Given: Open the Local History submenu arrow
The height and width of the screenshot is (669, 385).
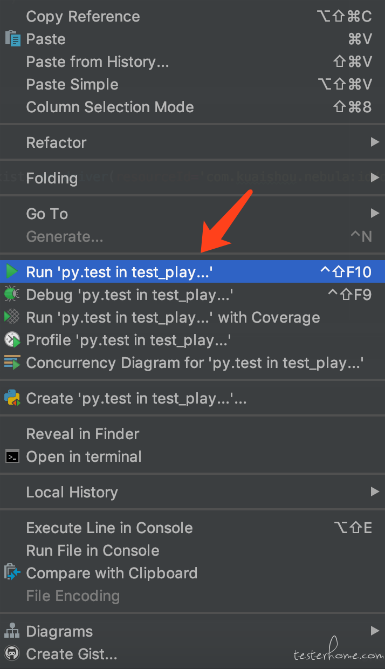Looking at the screenshot, I should [375, 492].
